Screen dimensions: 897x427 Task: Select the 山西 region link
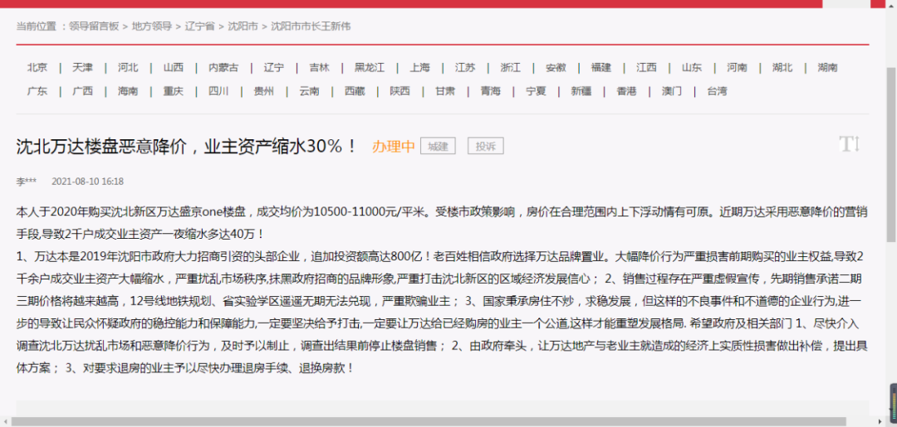click(174, 67)
